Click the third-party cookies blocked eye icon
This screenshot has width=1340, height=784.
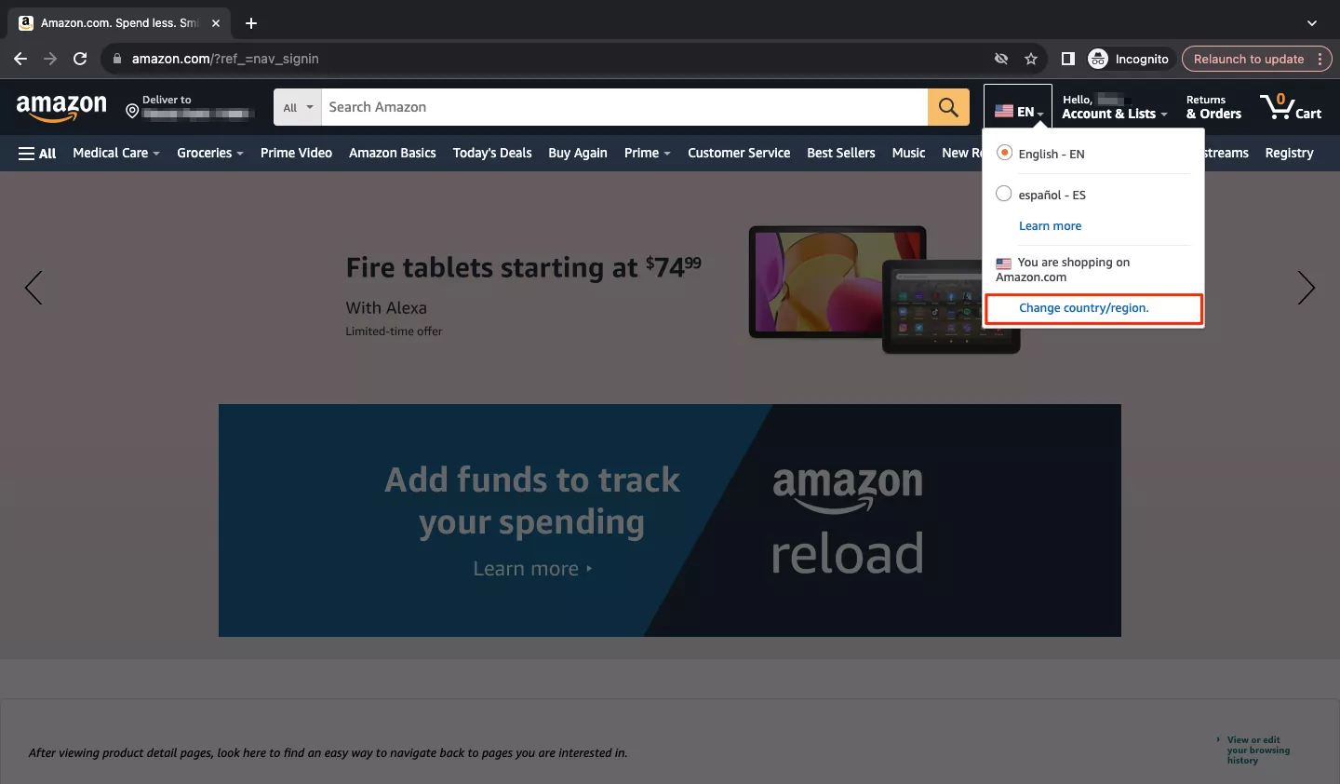1001,59
